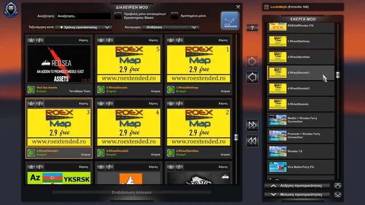
Task: Favorite star on 1.Rfree29defmap card
Action: (x=171, y=40)
